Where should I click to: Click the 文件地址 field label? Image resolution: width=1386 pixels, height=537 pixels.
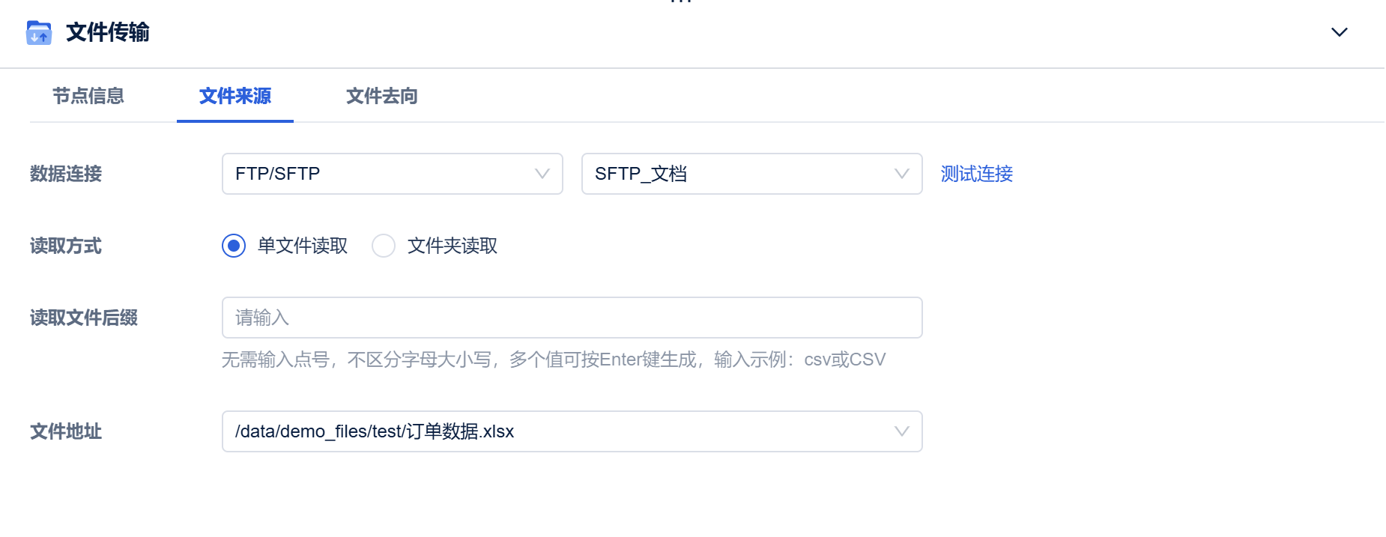point(66,431)
